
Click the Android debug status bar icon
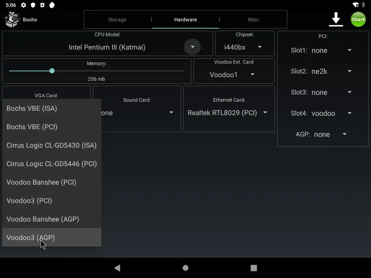point(52,5)
